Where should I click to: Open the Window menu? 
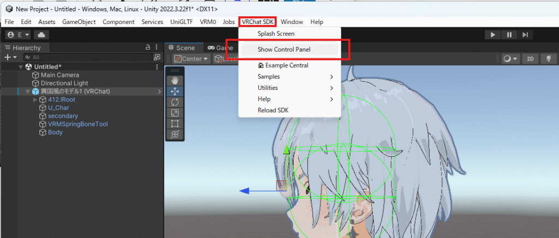coord(292,22)
